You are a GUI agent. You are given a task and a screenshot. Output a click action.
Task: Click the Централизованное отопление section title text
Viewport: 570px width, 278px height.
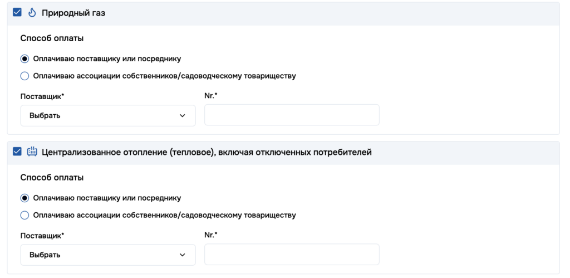pyautogui.click(x=207, y=152)
